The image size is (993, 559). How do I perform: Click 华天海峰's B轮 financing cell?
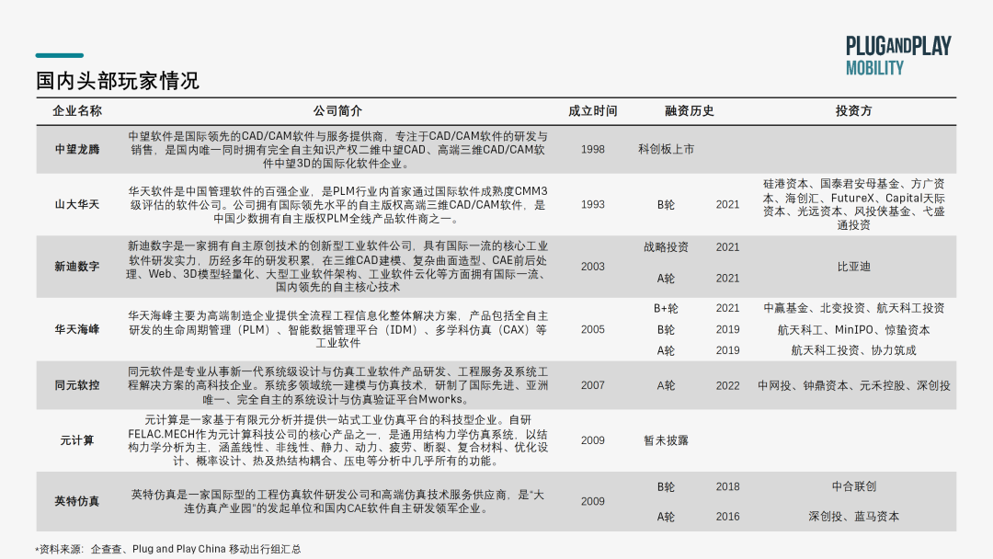pos(666,330)
